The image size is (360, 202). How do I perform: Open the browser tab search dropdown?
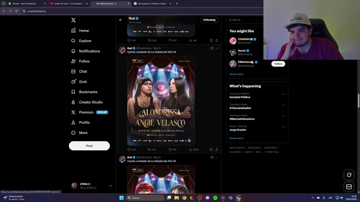[3, 4]
